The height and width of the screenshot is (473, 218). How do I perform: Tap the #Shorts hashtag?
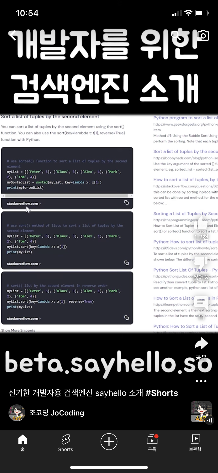coord(162,393)
